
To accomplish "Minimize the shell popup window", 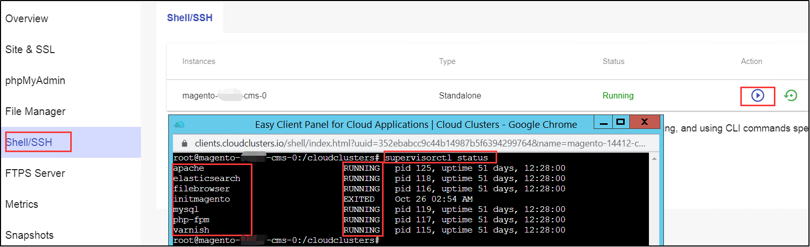I will click(603, 123).
